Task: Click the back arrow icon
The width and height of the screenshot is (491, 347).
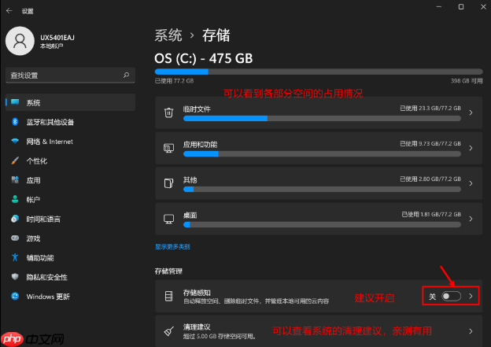Action: [x=9, y=11]
